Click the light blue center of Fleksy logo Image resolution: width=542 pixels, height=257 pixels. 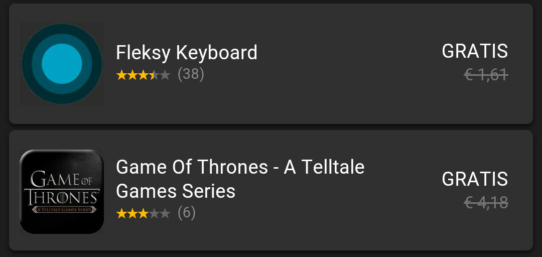(62, 64)
